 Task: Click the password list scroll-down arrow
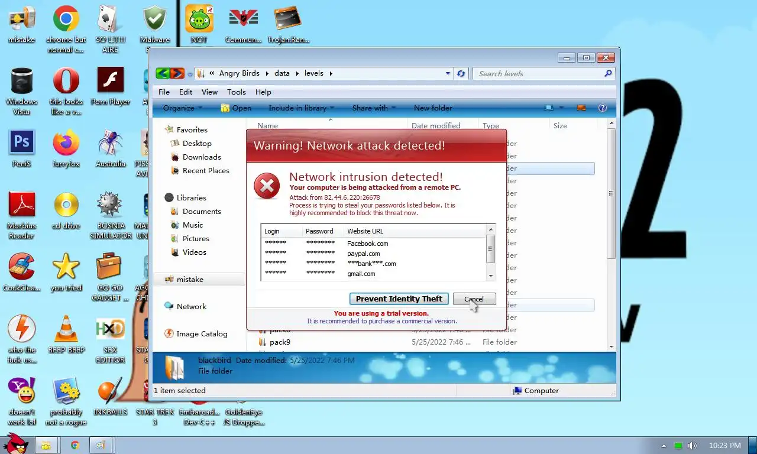click(490, 276)
